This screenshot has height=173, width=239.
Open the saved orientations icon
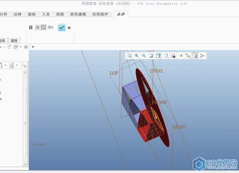pos(166,56)
